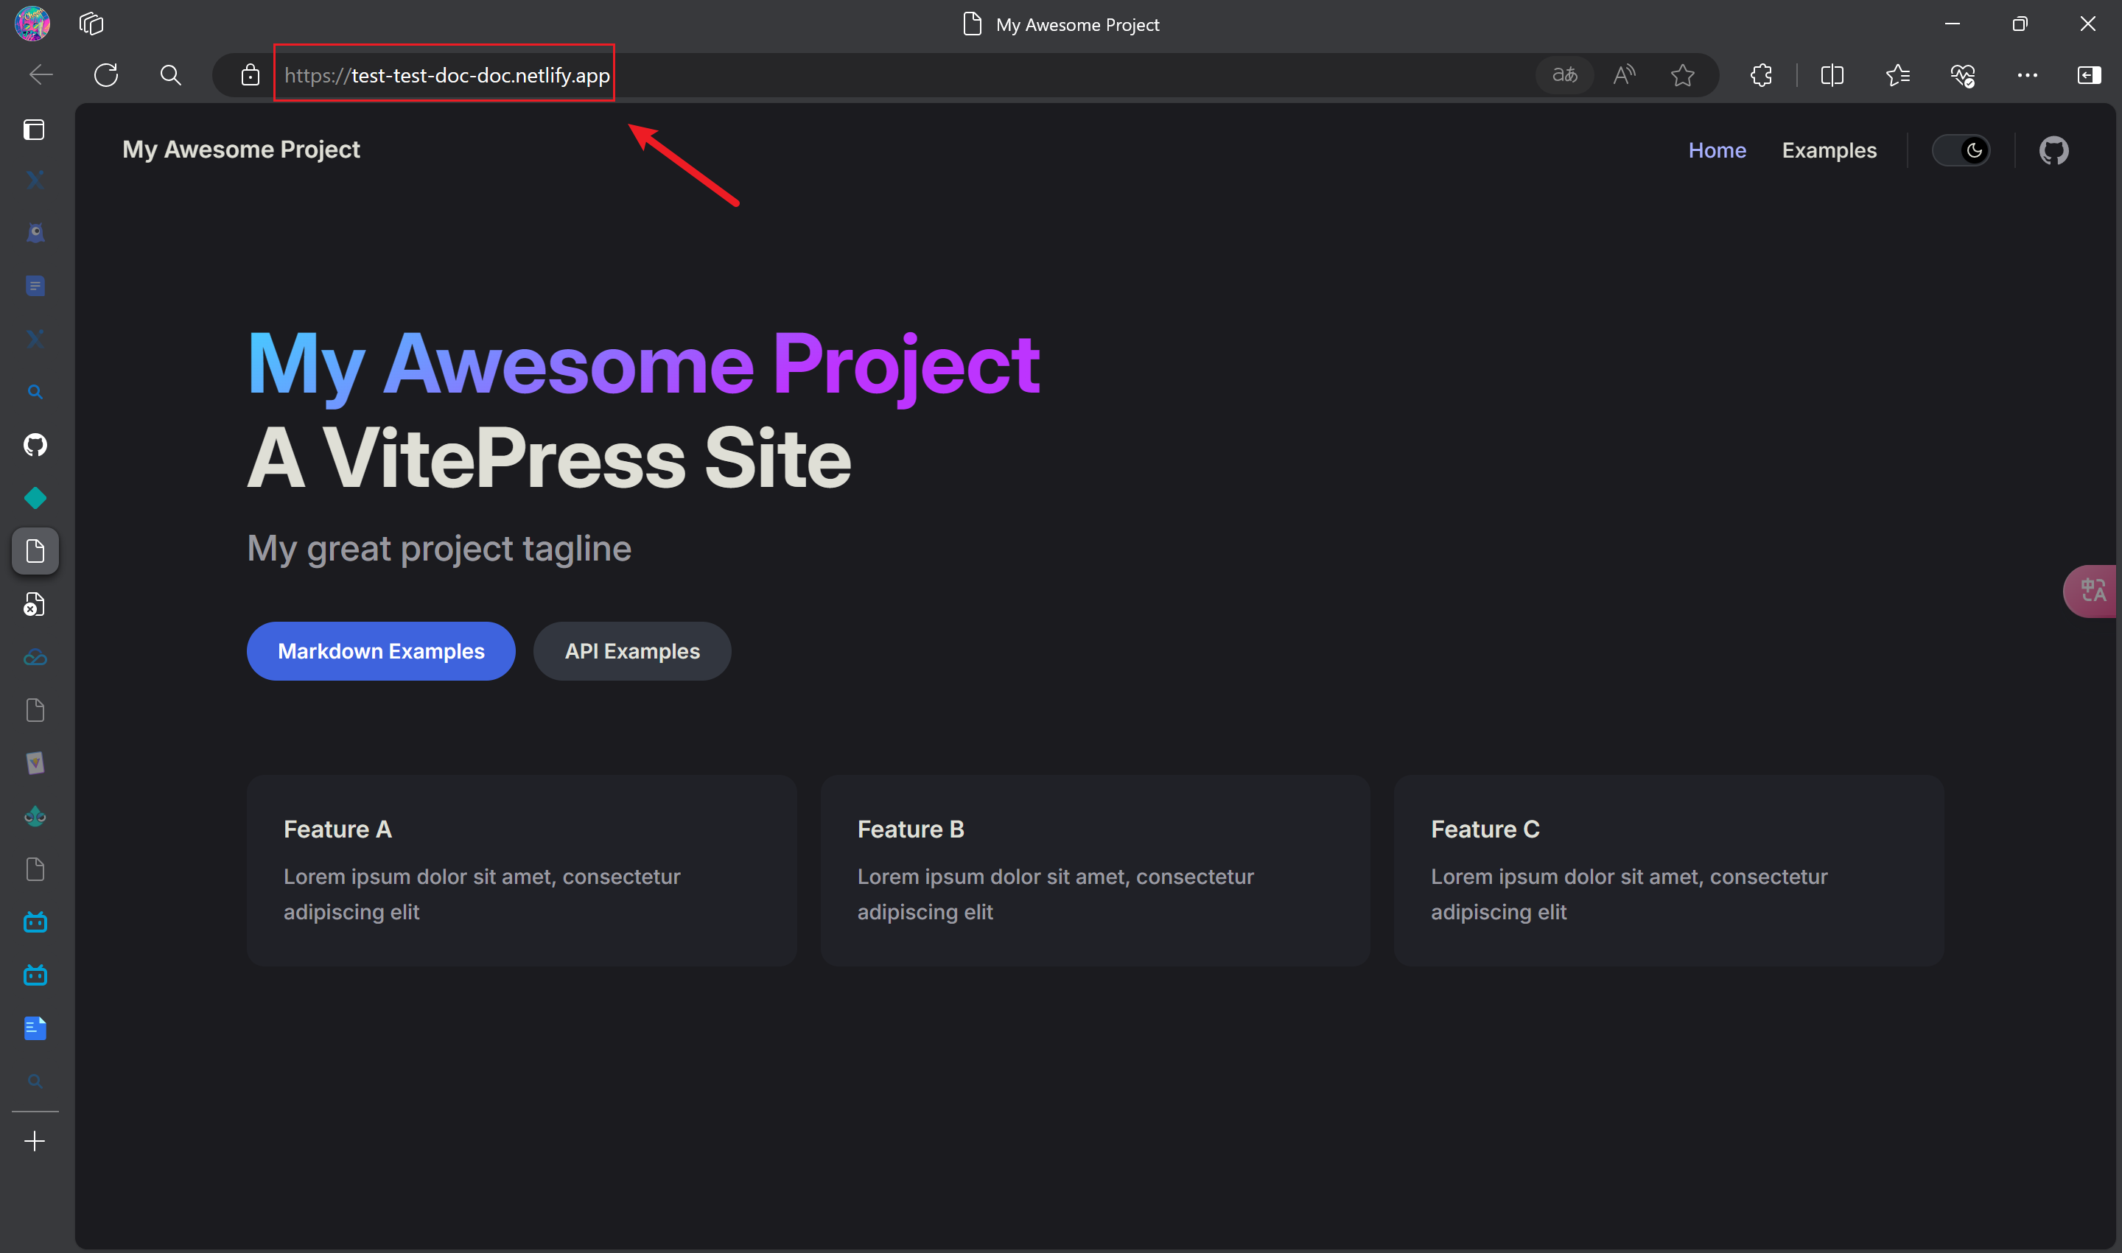Open the GitHub icon in site navbar

[2053, 150]
